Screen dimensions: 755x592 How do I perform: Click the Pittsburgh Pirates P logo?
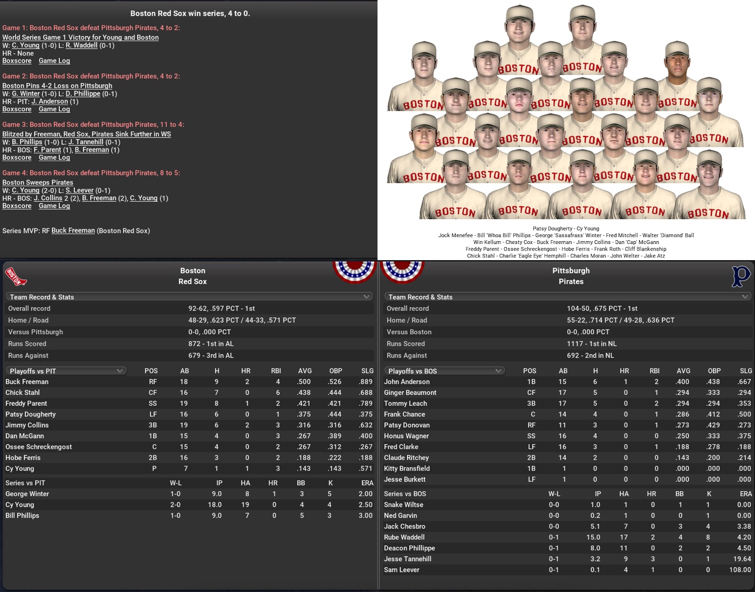click(x=740, y=276)
